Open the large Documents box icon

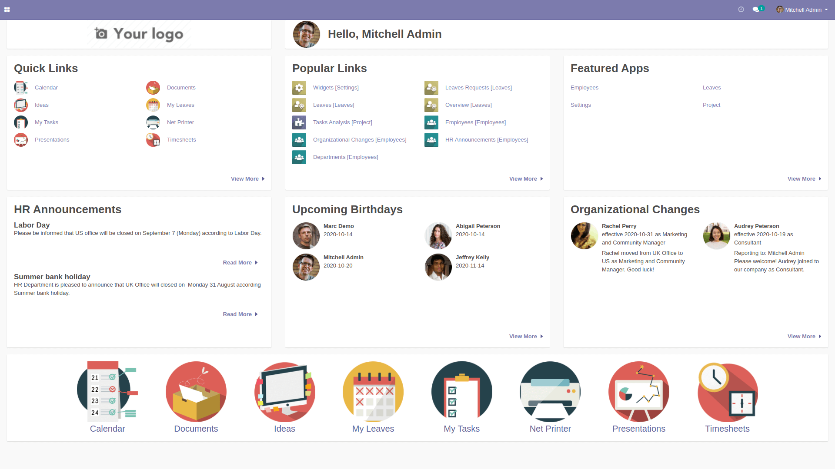click(x=196, y=392)
